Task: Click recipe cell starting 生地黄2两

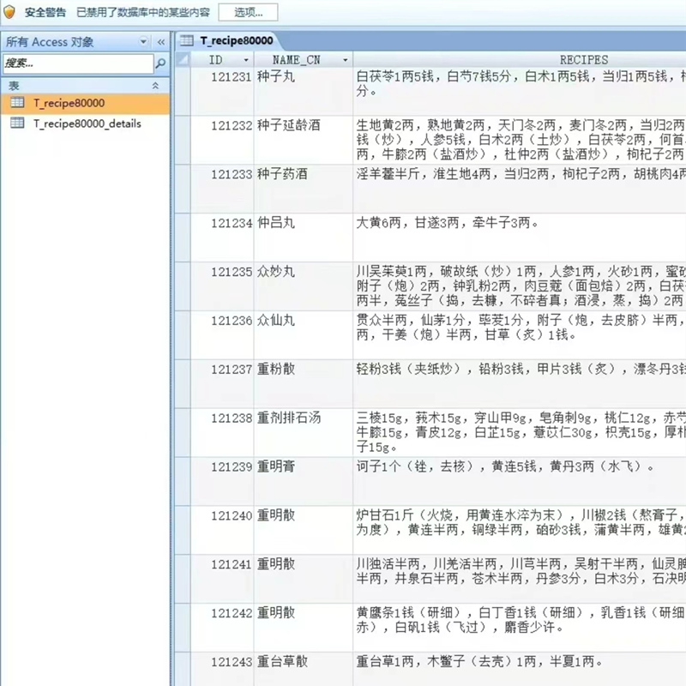Action: [x=520, y=140]
